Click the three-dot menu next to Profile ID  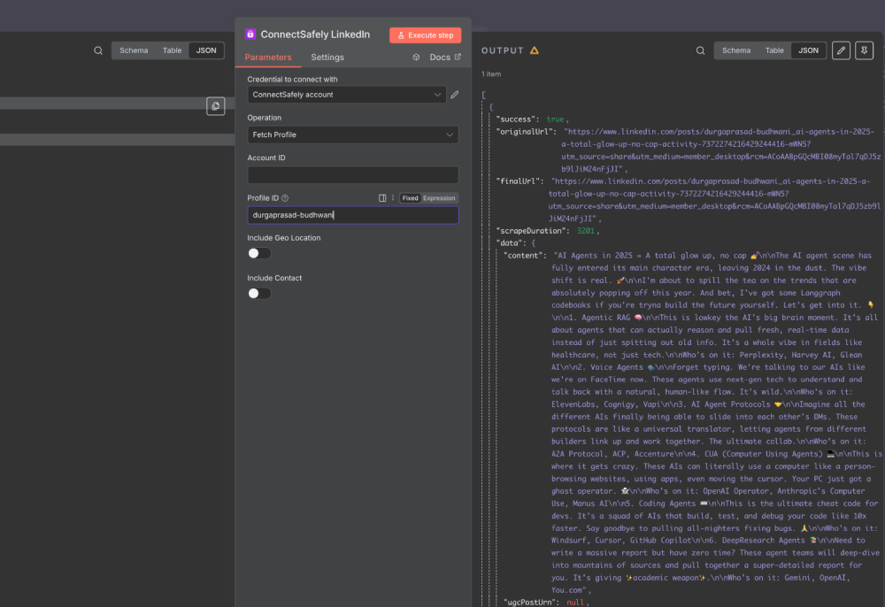[392, 198]
